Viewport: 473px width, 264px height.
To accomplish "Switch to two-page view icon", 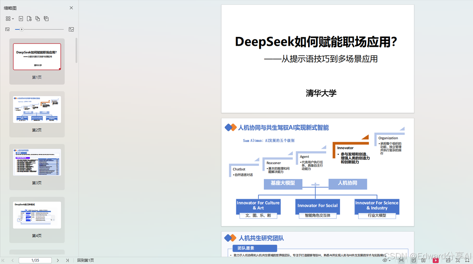I will (x=423, y=260).
